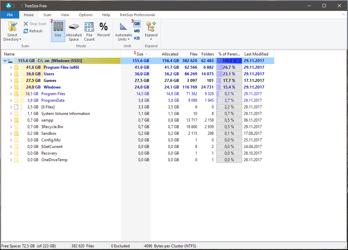
Task: Switch to Percent mode
Action: 104,29
